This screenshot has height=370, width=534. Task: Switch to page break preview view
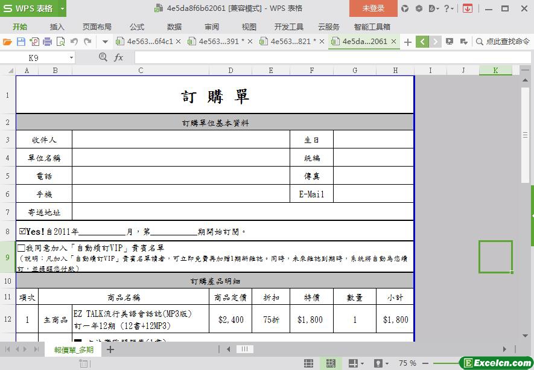pos(330,363)
